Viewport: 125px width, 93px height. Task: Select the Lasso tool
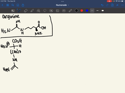click(x=45, y=11)
